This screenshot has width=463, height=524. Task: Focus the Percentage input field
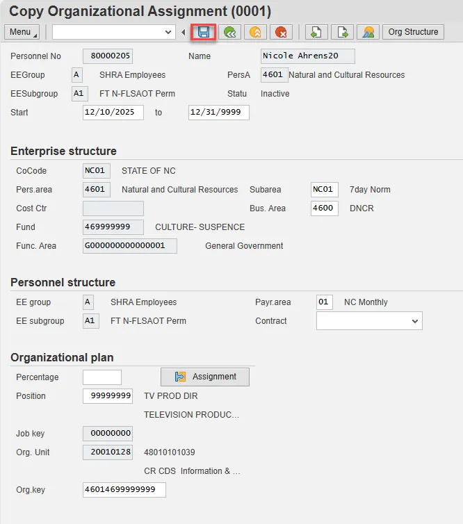tap(101, 377)
